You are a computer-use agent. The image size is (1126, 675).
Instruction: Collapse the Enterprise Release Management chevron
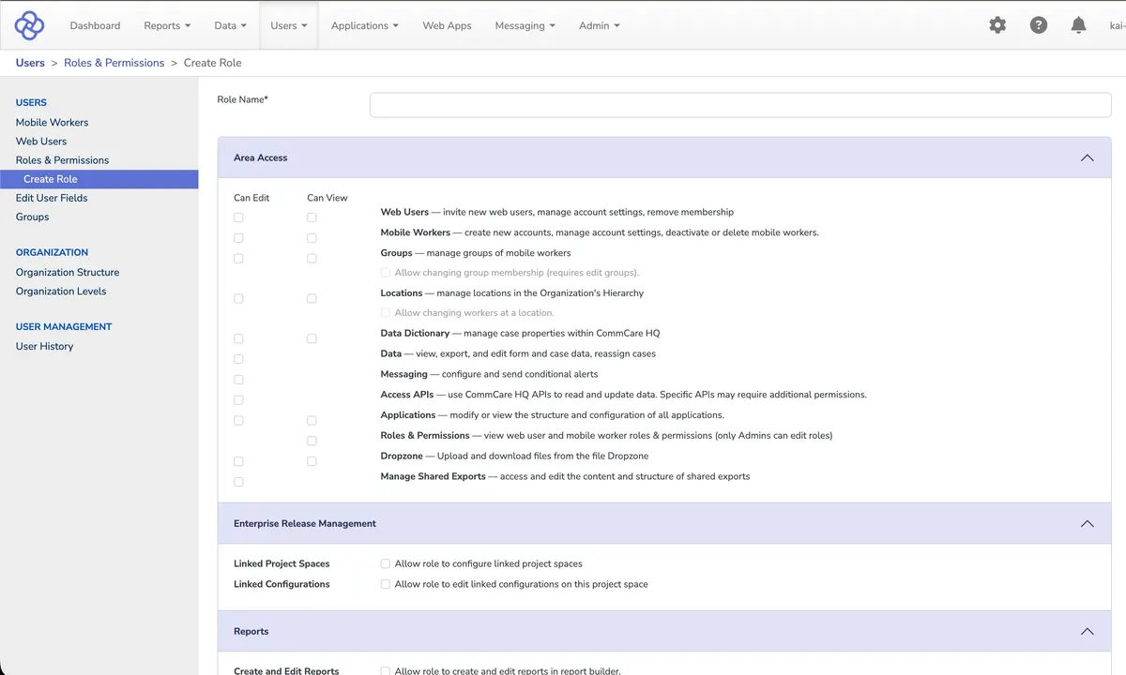[x=1088, y=523]
